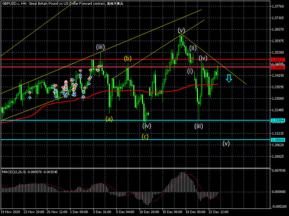
Task: Select the yellow (b) wave label
Action: pos(128,58)
